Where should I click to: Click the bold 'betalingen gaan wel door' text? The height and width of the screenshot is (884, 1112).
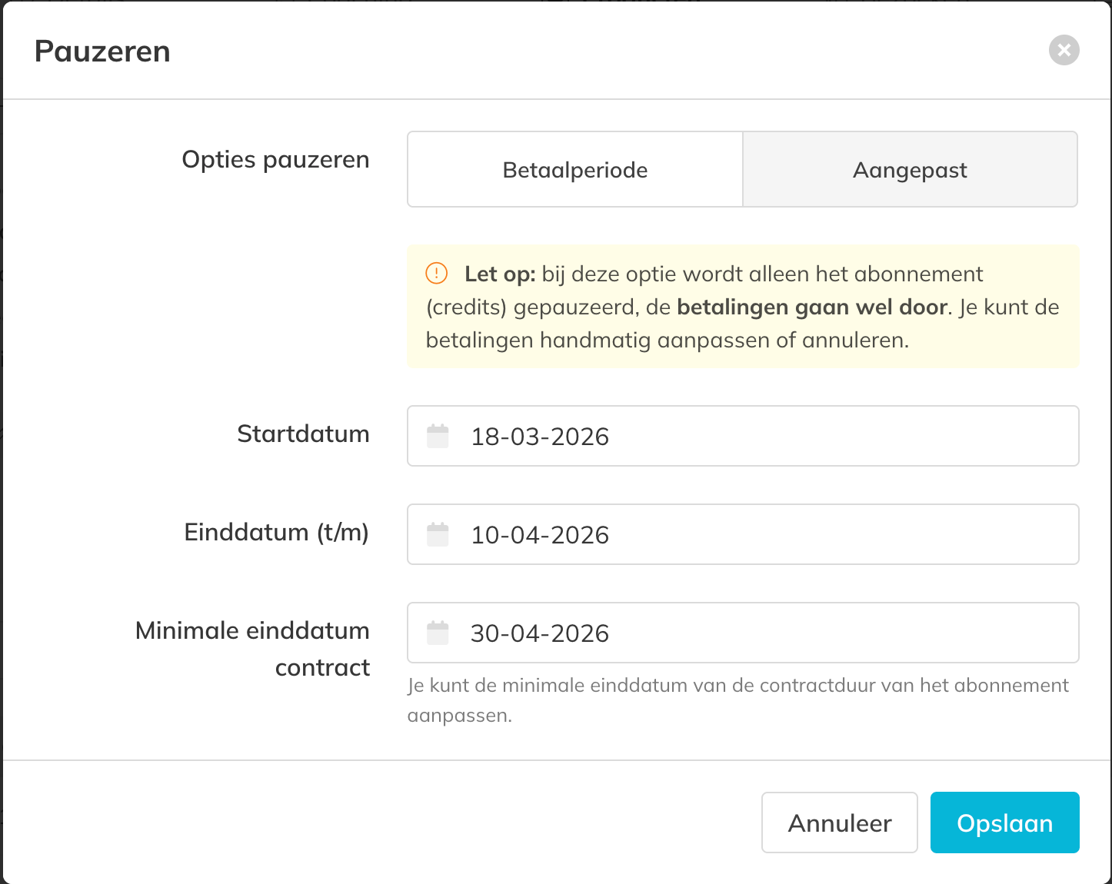(811, 307)
